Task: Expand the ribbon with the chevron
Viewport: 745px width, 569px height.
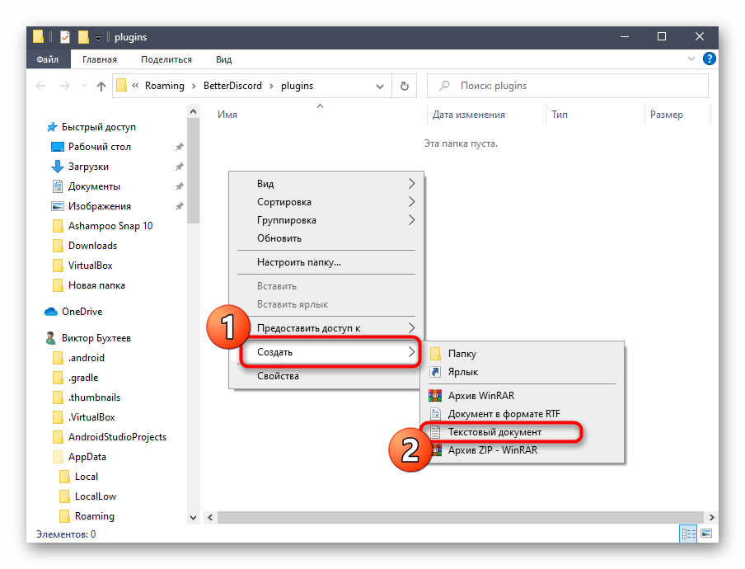Action: 691,59
